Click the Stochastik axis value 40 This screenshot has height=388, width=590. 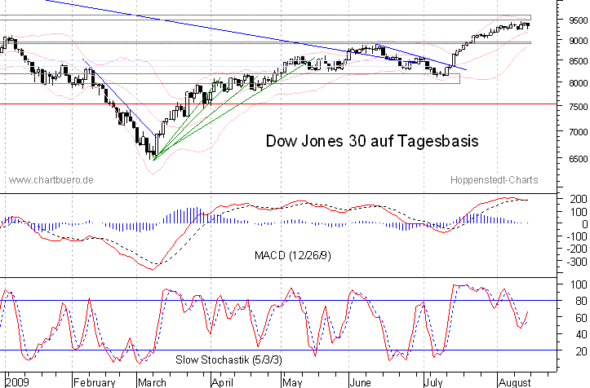coord(581,334)
